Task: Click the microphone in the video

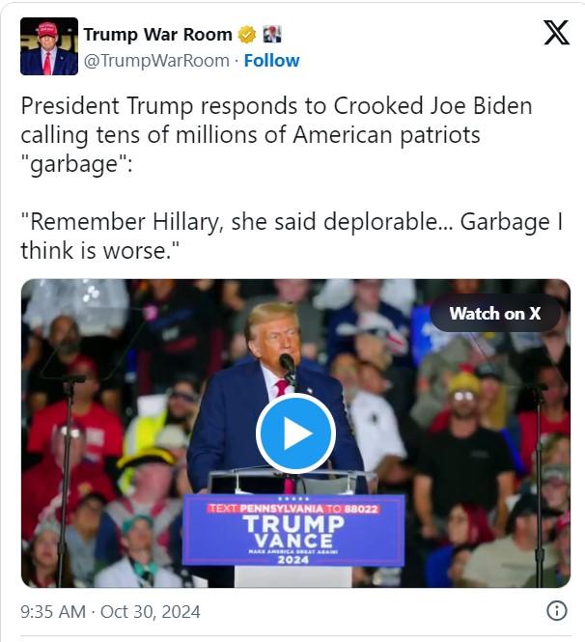Action: pos(288,367)
